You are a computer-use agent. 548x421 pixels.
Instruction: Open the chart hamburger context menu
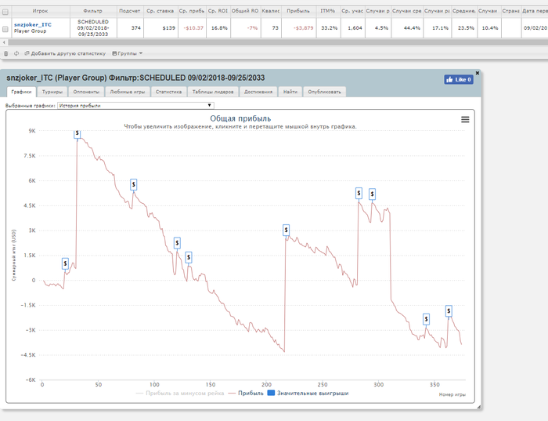click(465, 119)
